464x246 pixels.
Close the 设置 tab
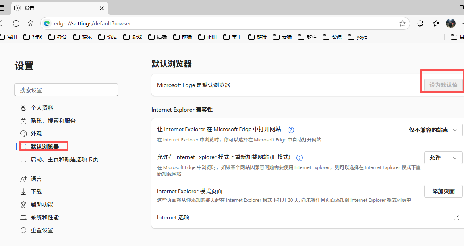point(101,8)
